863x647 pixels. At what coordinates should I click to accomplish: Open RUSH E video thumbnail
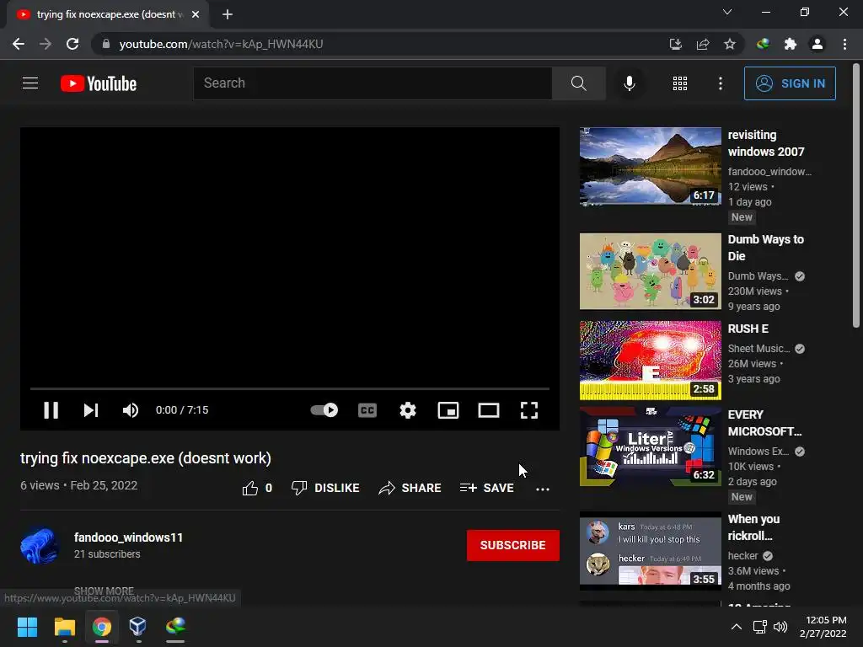click(650, 361)
